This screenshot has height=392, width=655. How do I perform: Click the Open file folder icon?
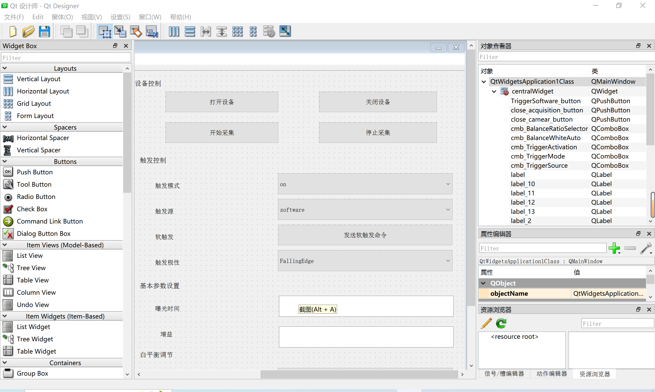click(x=28, y=31)
